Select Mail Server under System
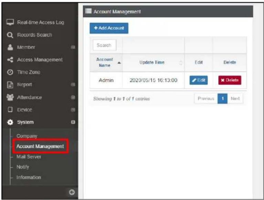 pyautogui.click(x=29, y=157)
